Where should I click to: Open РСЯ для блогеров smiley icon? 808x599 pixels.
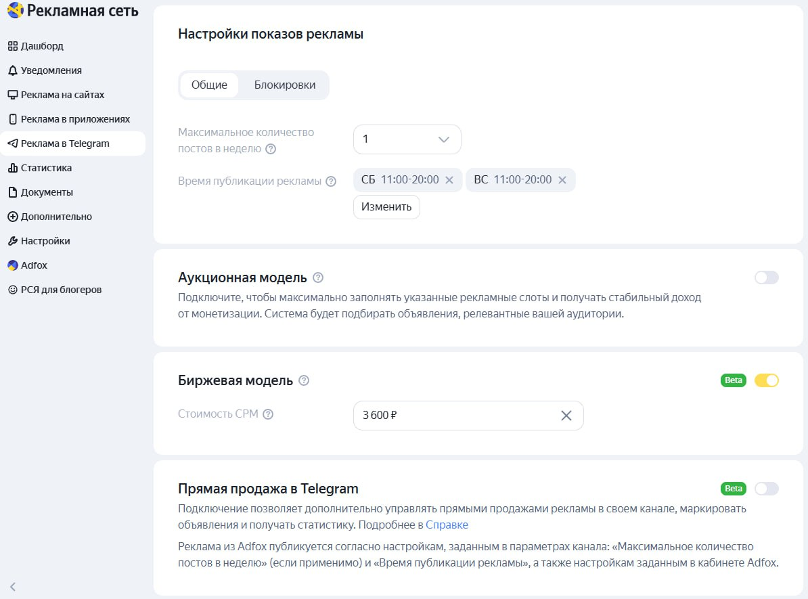12,289
